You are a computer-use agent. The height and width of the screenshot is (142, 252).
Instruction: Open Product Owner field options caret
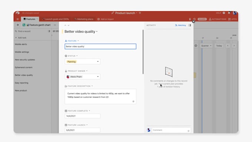tap(87, 71)
